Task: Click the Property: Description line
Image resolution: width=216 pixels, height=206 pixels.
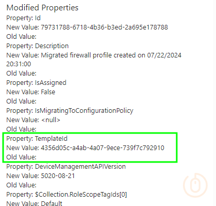Action: tap(37, 46)
